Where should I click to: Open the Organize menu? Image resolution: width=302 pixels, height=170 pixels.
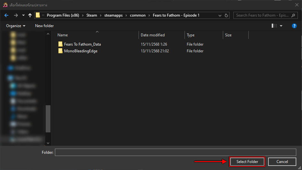pyautogui.click(x=16, y=26)
